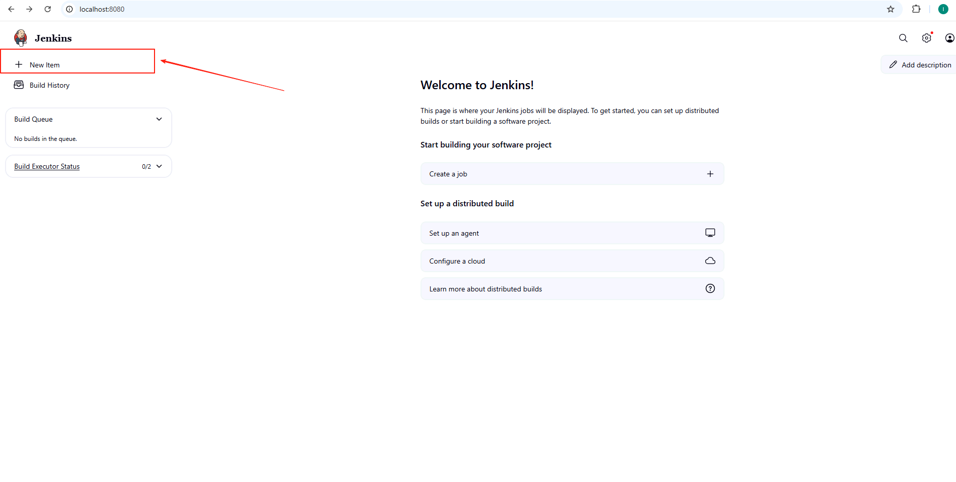Viewport: 956px width, 482px height.
Task: Click the localhost:8080 address bar
Action: click(x=481, y=9)
